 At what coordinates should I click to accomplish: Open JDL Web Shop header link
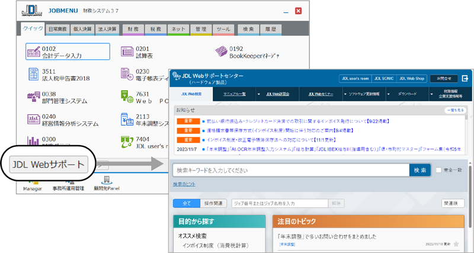point(412,79)
